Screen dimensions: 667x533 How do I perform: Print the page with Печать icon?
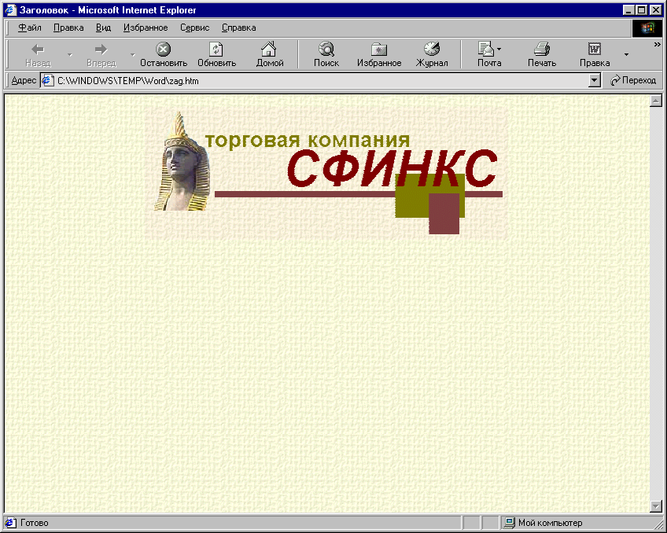(542, 50)
